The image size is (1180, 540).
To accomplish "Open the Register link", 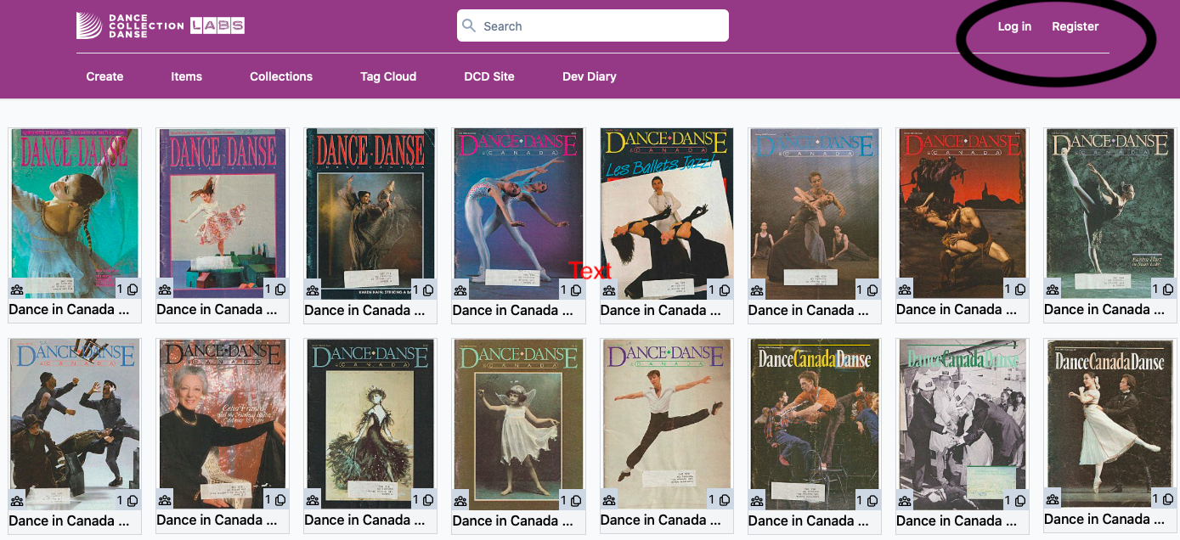I will point(1076,26).
